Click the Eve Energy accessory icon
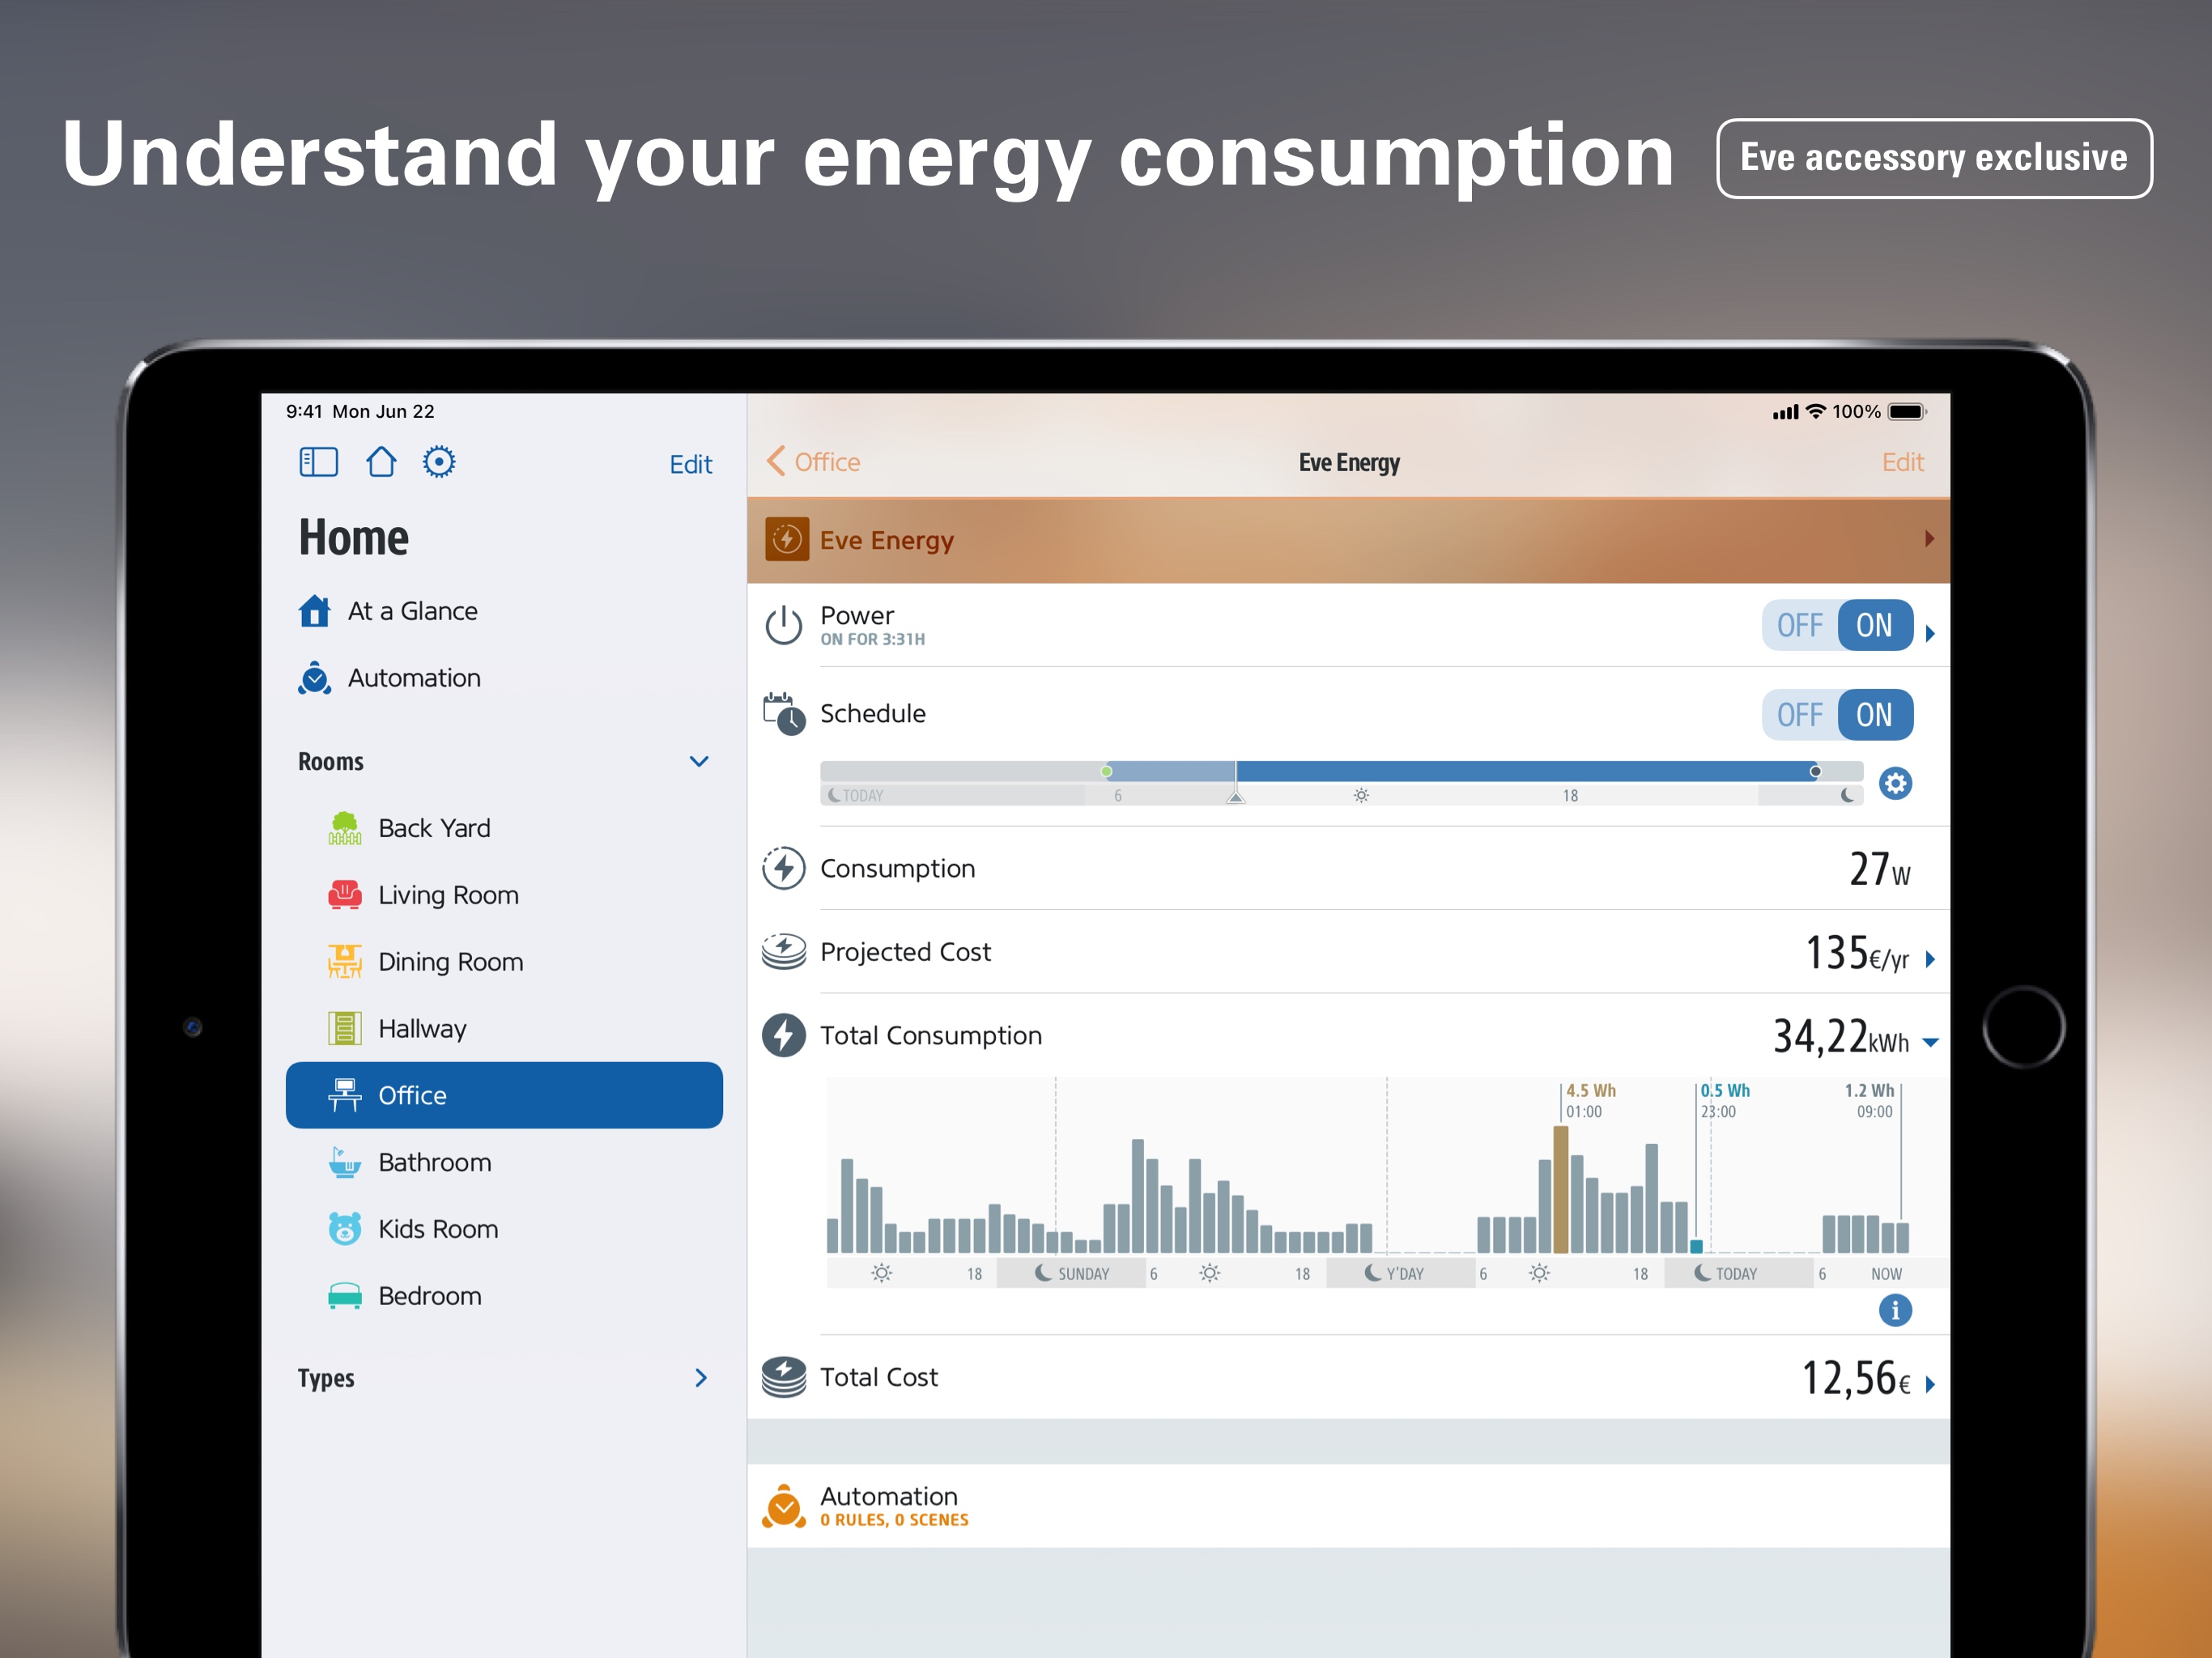The width and height of the screenshot is (2212, 1658). [x=787, y=540]
